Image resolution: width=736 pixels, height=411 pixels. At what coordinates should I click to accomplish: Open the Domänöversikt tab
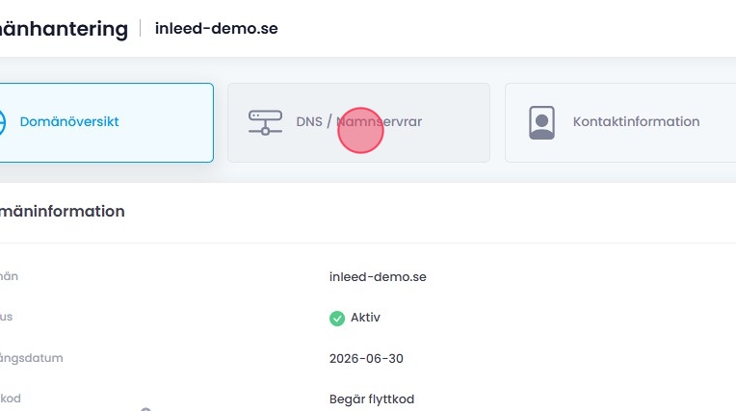(69, 122)
